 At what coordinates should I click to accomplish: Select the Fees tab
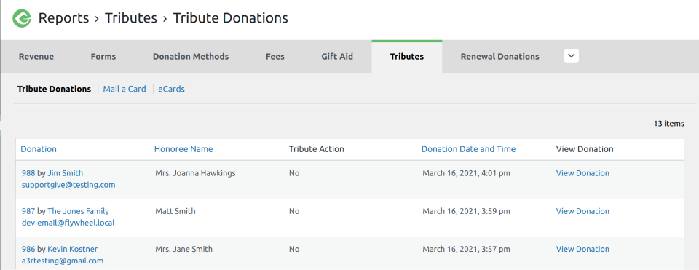pyautogui.click(x=275, y=57)
